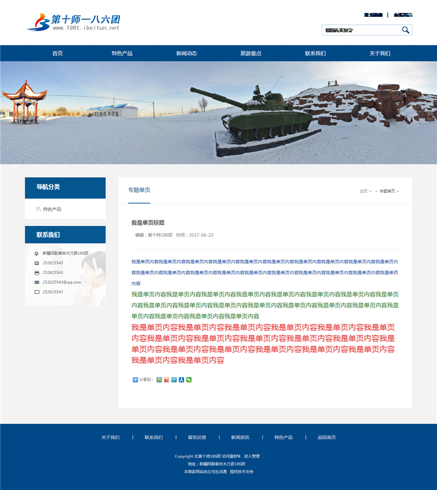Click 进入管理 link in footer

(x=252, y=456)
